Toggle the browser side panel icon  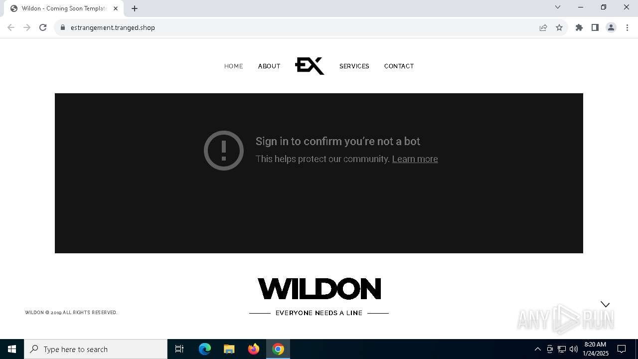(x=595, y=27)
